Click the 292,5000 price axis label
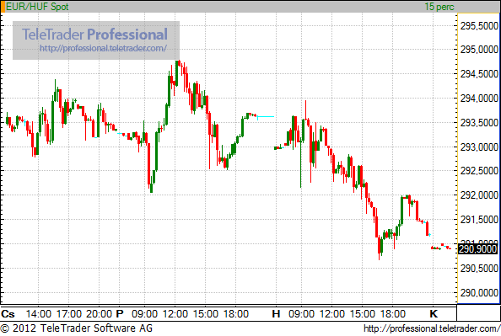The image size is (501, 336). click(x=479, y=171)
